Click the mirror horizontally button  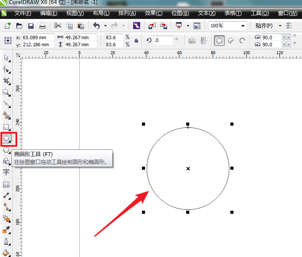[x=192, y=41]
